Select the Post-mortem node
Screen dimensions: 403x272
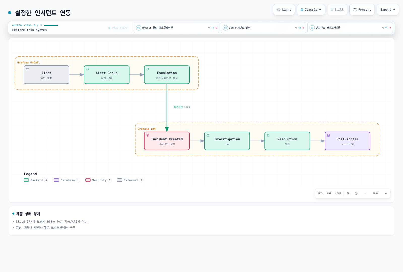[x=347, y=141]
